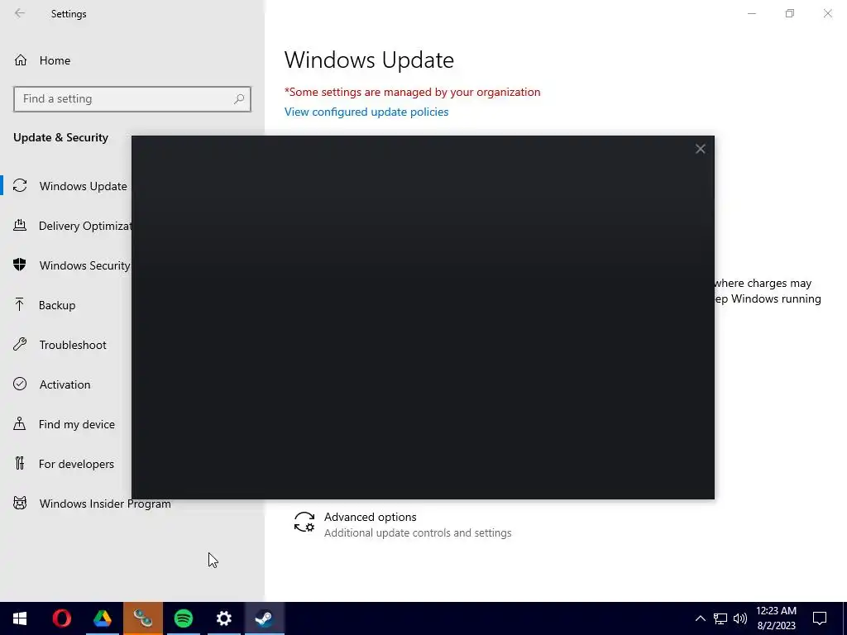
Task: Click the Home house icon
Action: click(21, 60)
